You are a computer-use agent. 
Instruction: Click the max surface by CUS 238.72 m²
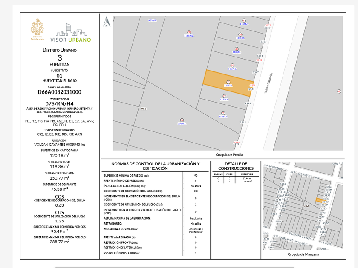pos(60,242)
